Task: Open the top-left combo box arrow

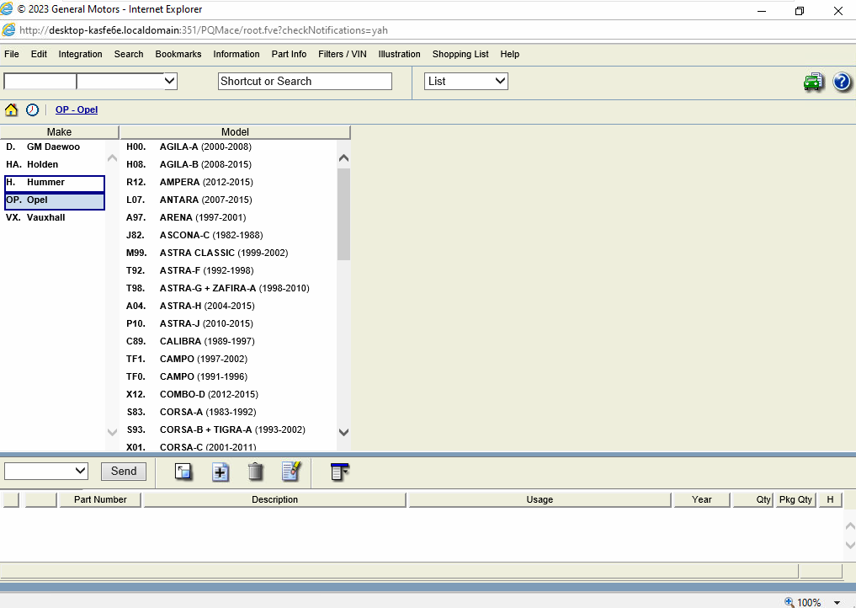Action: click(170, 82)
